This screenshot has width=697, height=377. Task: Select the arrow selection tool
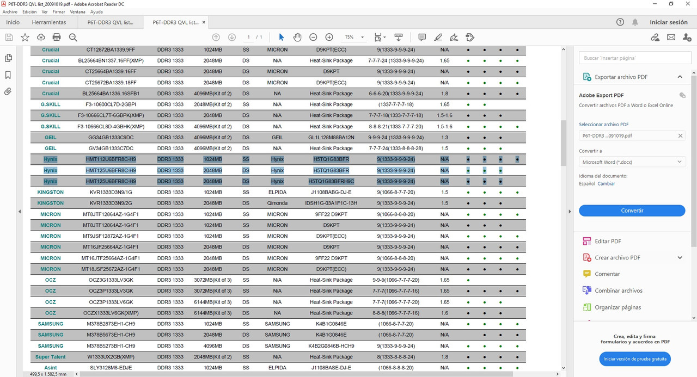pyautogui.click(x=282, y=37)
